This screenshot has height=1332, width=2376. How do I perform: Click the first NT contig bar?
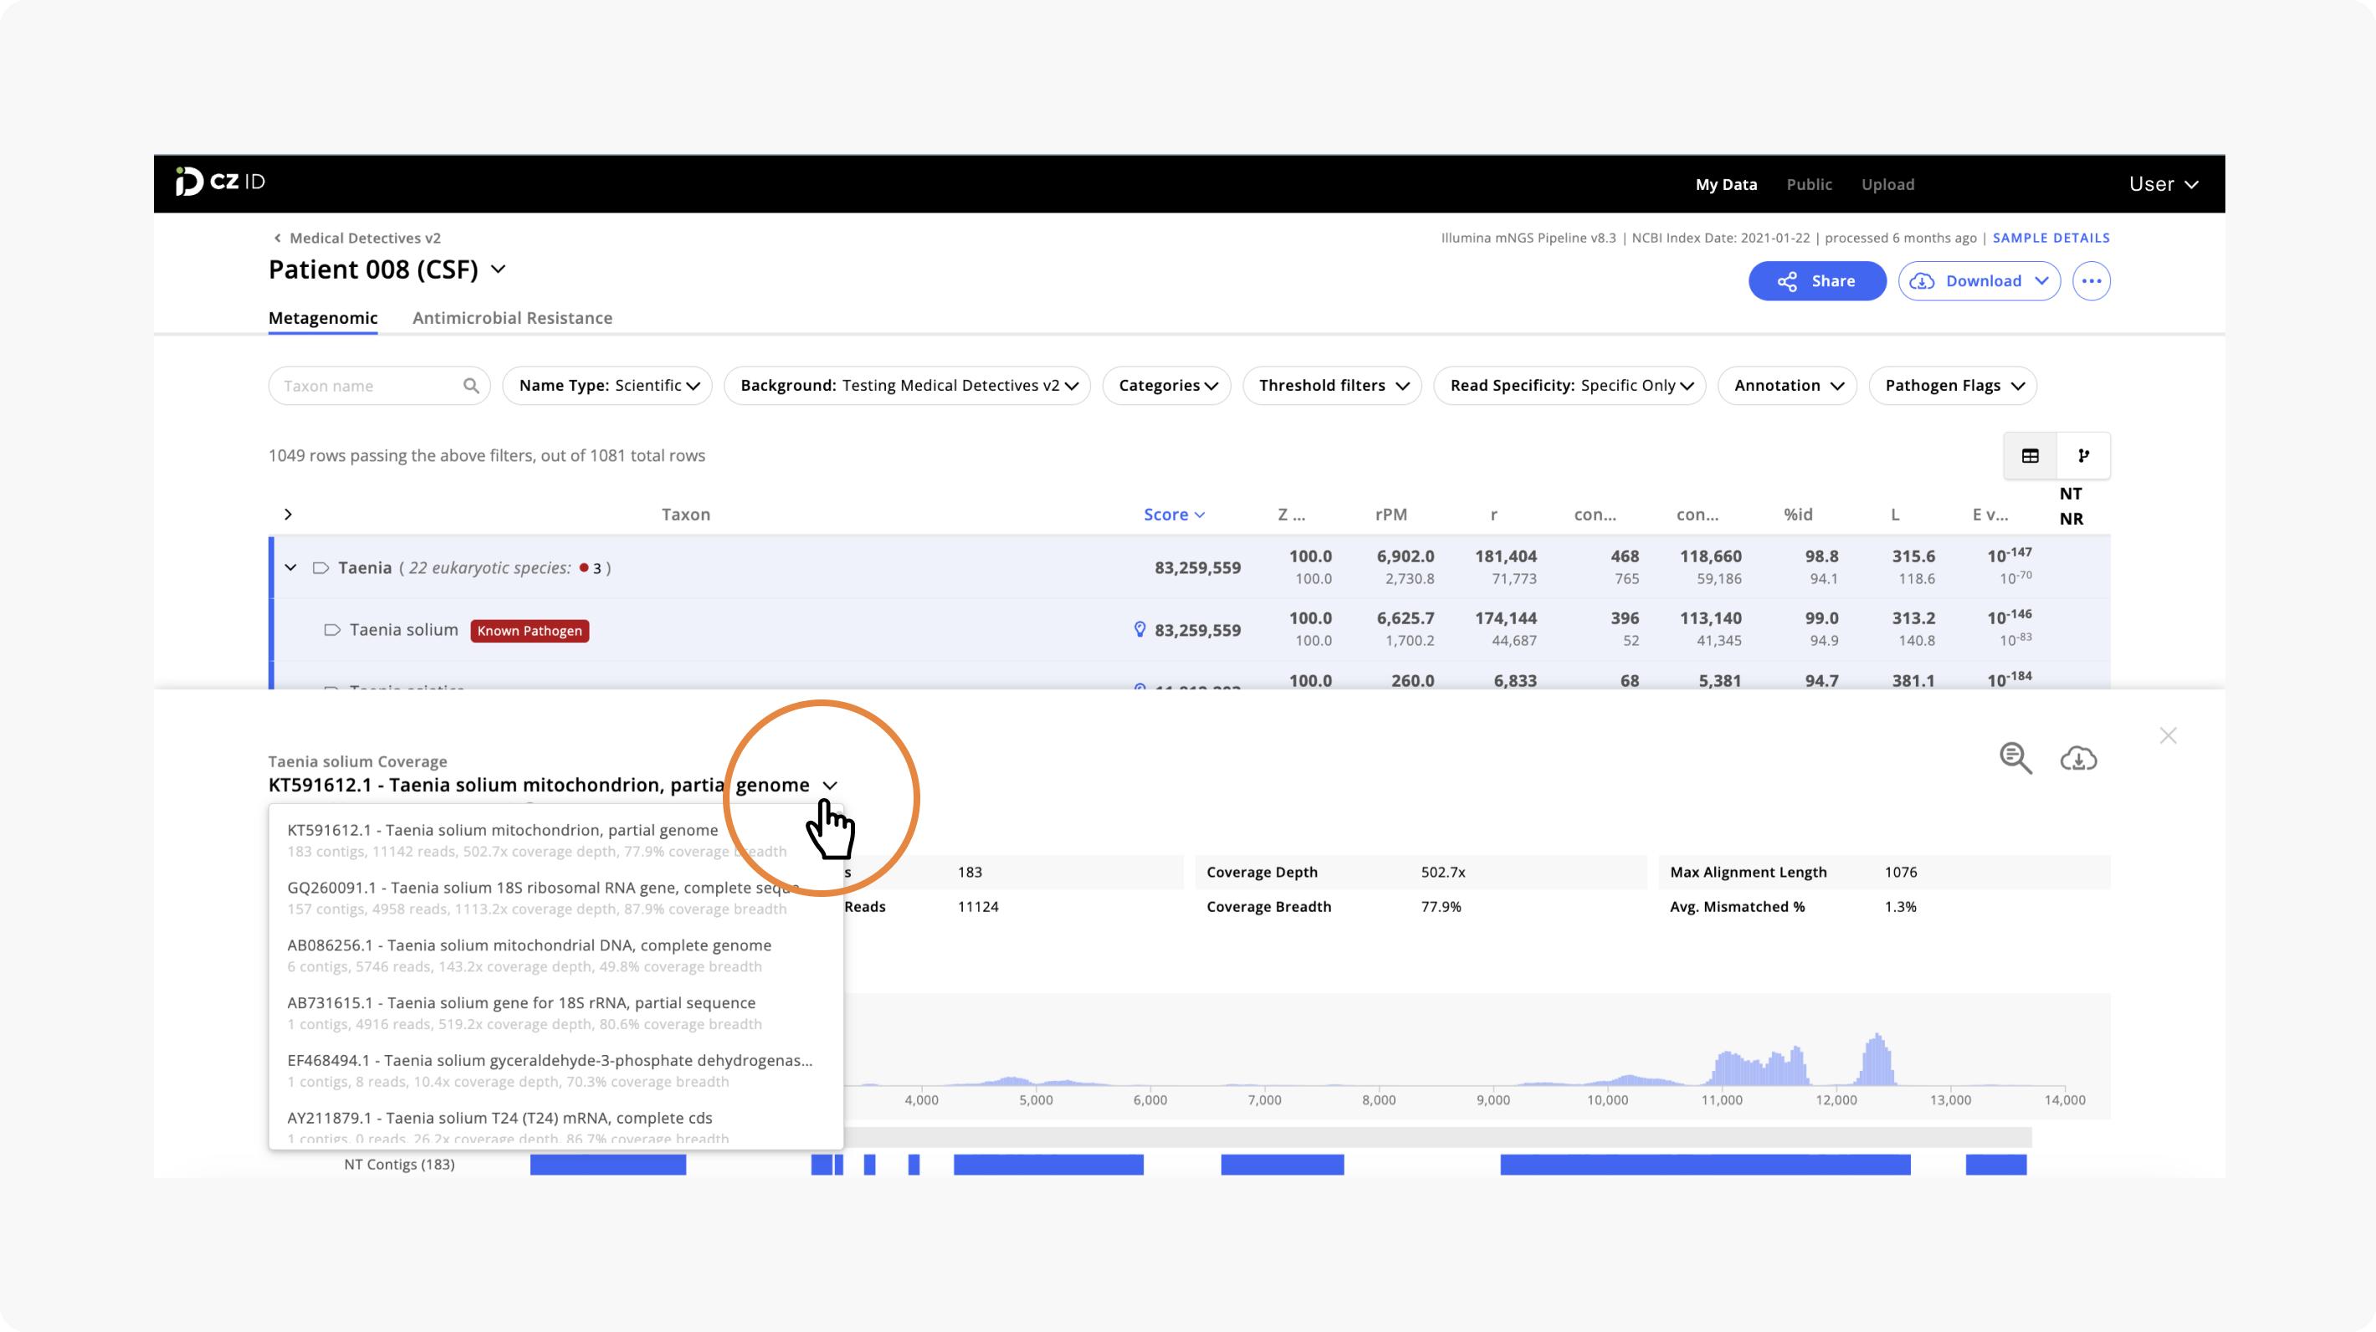point(608,1165)
